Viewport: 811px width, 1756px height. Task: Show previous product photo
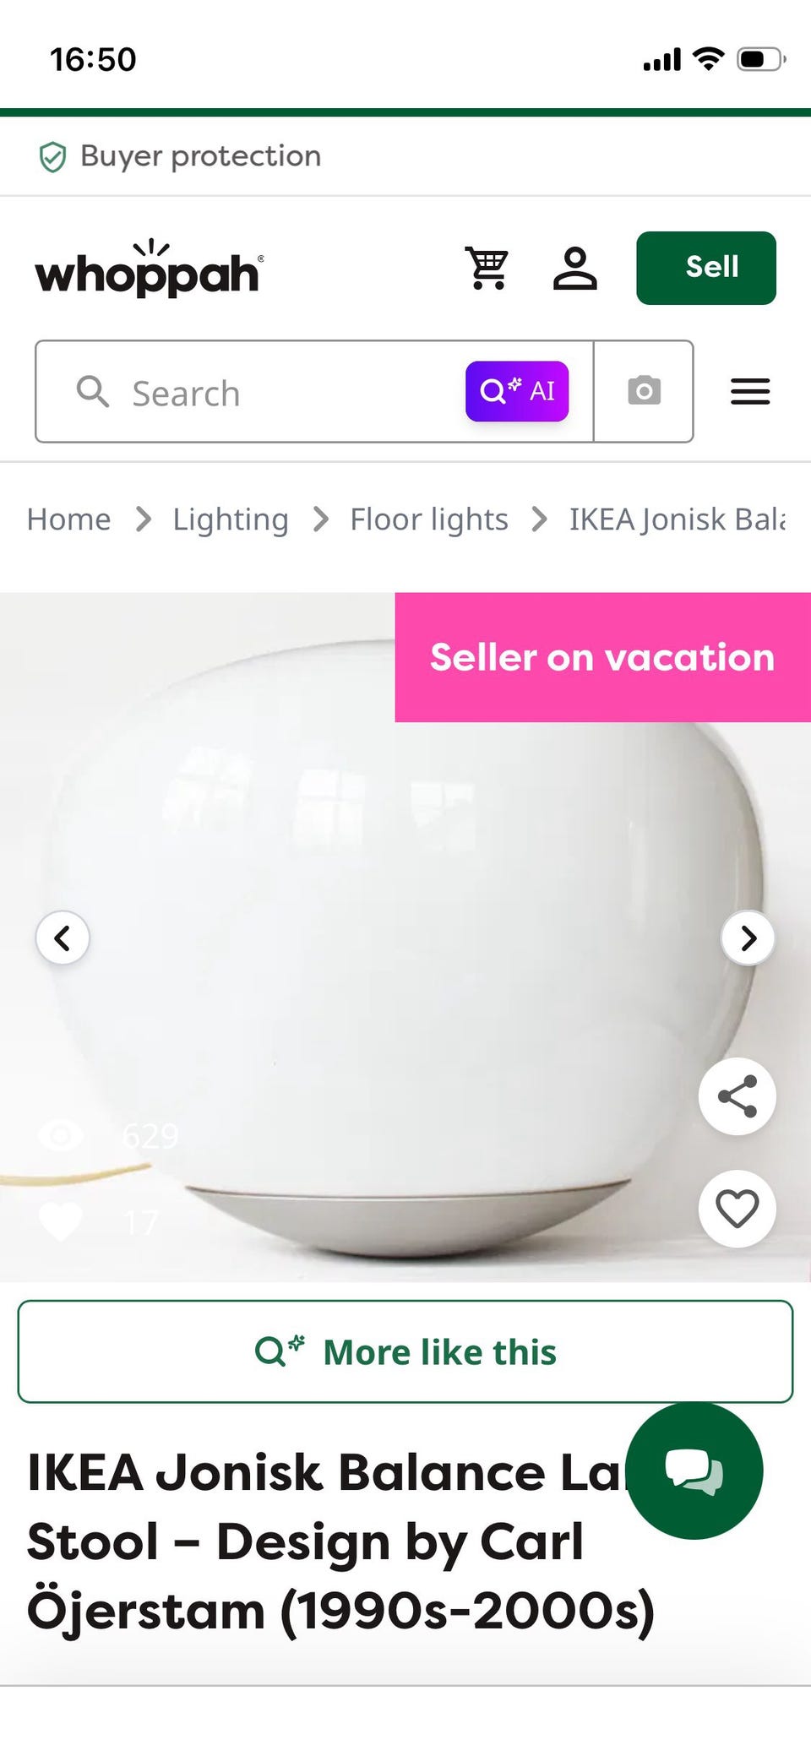[x=63, y=938]
